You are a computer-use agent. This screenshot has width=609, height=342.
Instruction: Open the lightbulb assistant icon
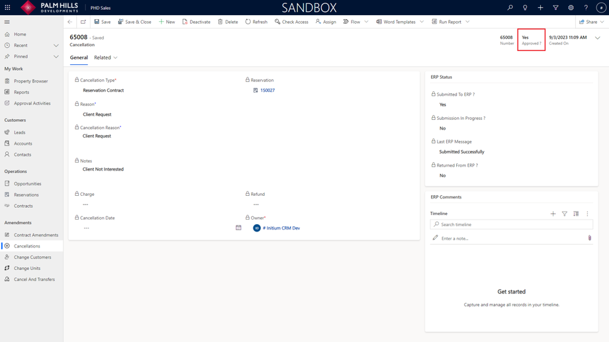[525, 7]
